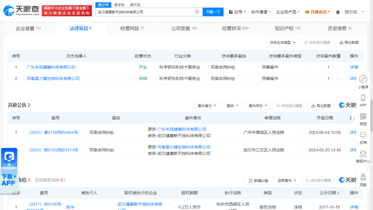Click the 天眼一下 search button
The height and width of the screenshot is (210, 373).
tap(213, 12)
